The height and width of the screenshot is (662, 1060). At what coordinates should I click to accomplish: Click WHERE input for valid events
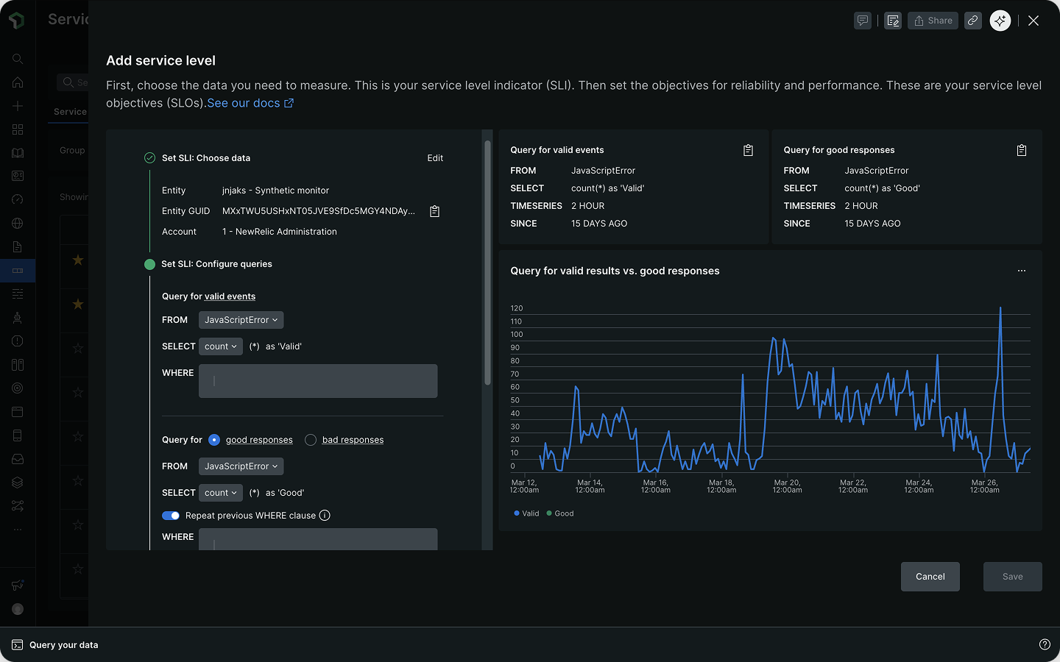(x=318, y=381)
